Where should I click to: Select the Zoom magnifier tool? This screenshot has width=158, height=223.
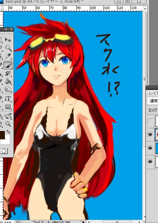[8, 124]
